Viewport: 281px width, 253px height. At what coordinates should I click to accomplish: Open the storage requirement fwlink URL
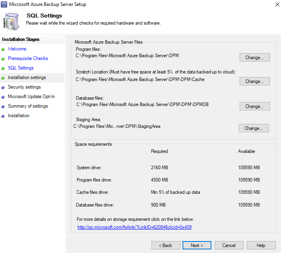pyautogui.click(x=135, y=227)
